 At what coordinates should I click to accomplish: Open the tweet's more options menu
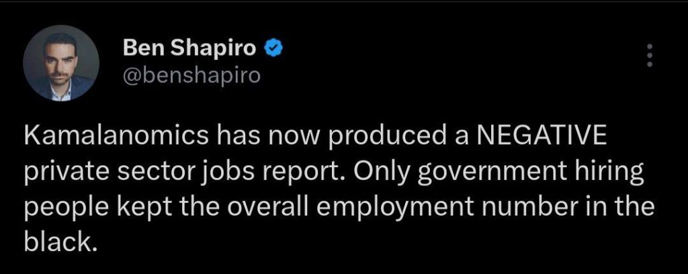pyautogui.click(x=649, y=56)
